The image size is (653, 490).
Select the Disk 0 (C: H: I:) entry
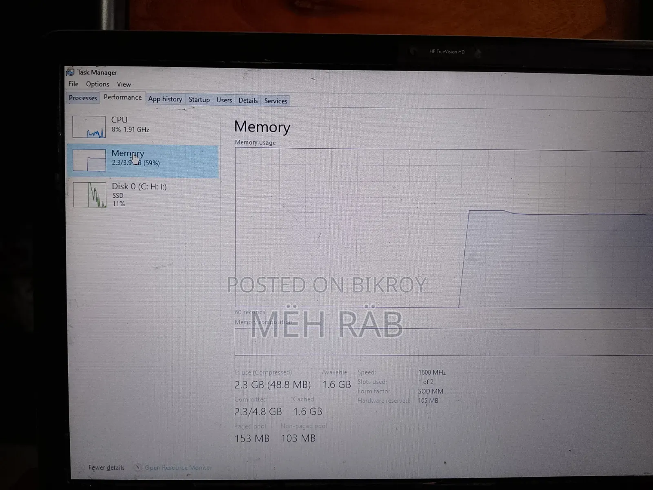click(143, 195)
